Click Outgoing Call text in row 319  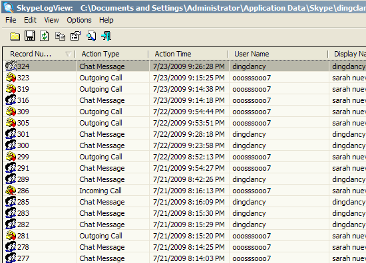tap(101, 89)
